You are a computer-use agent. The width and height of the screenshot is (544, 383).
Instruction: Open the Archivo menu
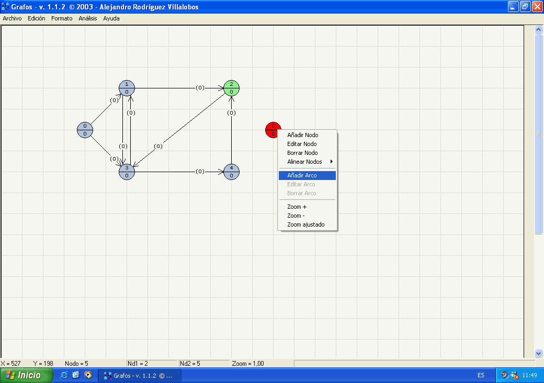[x=13, y=18]
